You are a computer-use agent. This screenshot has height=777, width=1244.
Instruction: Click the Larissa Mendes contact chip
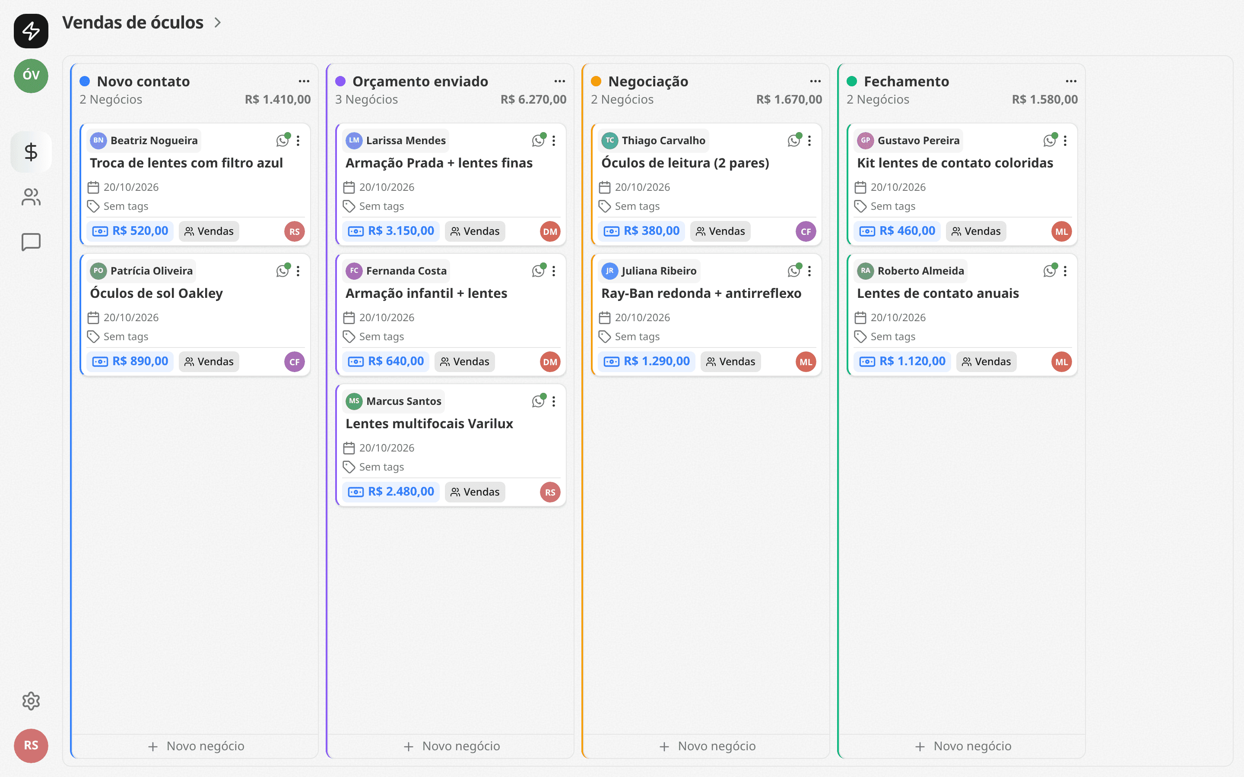(x=395, y=140)
